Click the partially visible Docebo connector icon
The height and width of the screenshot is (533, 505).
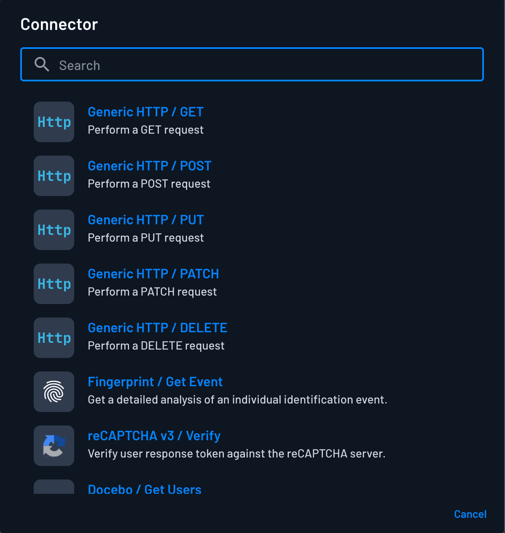pyautogui.click(x=54, y=488)
